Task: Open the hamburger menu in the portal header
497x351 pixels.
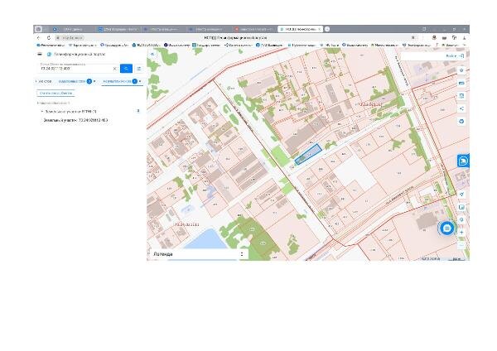Action: [x=40, y=54]
